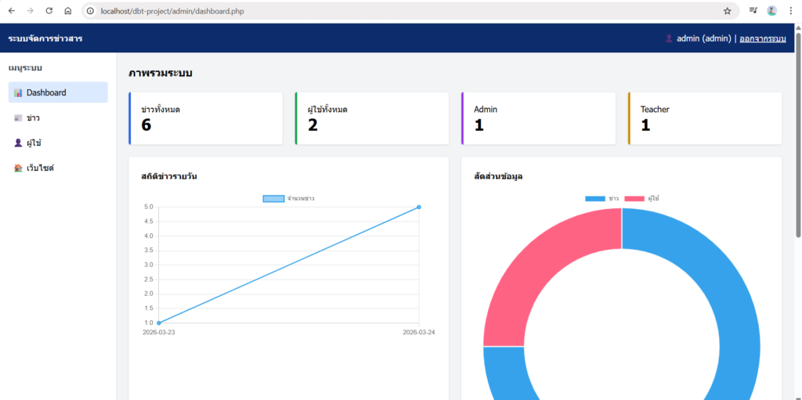Go to the browser home page icon
Viewport: 802px width, 400px height.
68,11
